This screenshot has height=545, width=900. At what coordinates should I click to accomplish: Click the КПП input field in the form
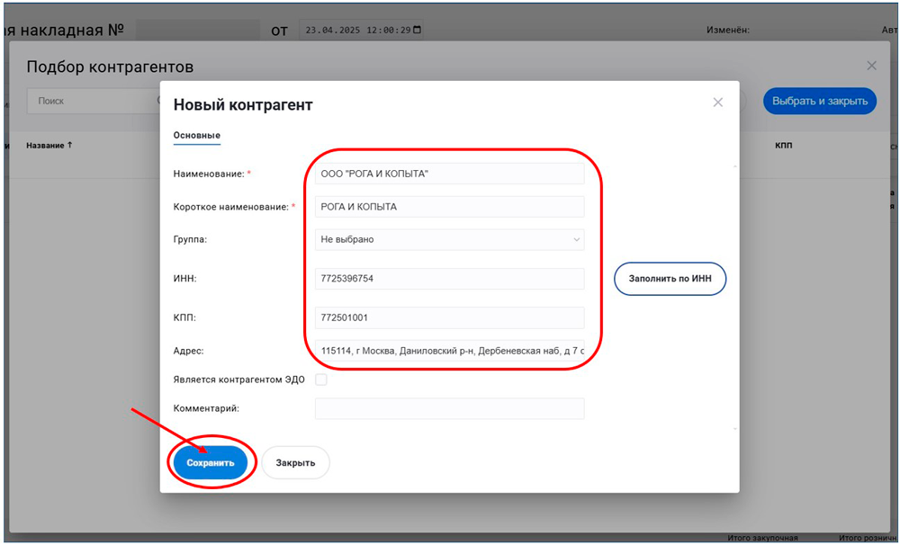[449, 317]
